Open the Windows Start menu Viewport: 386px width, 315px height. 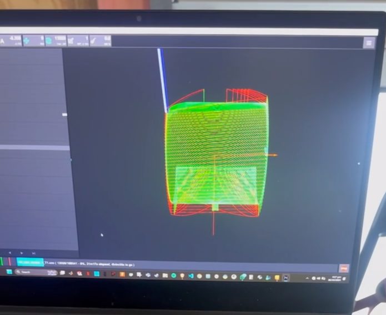pos(9,272)
